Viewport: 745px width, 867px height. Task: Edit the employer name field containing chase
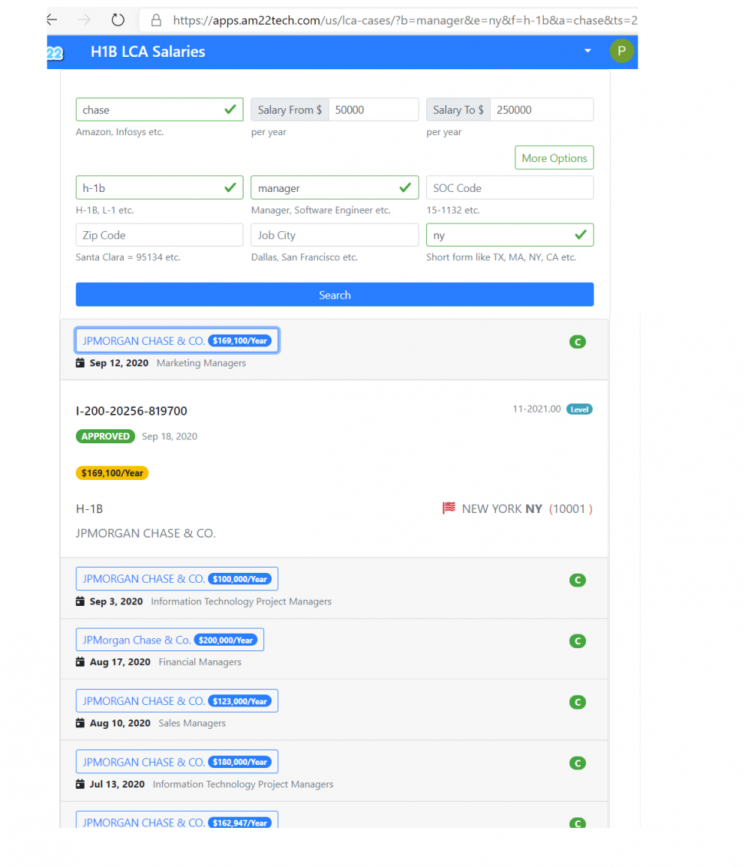(x=159, y=110)
